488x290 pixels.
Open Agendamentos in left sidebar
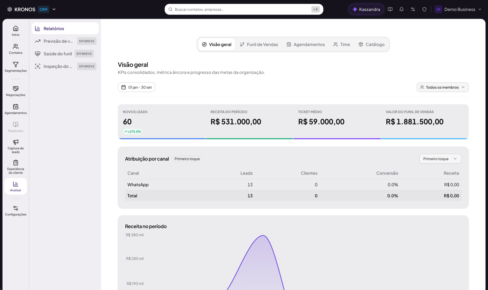(x=16, y=109)
